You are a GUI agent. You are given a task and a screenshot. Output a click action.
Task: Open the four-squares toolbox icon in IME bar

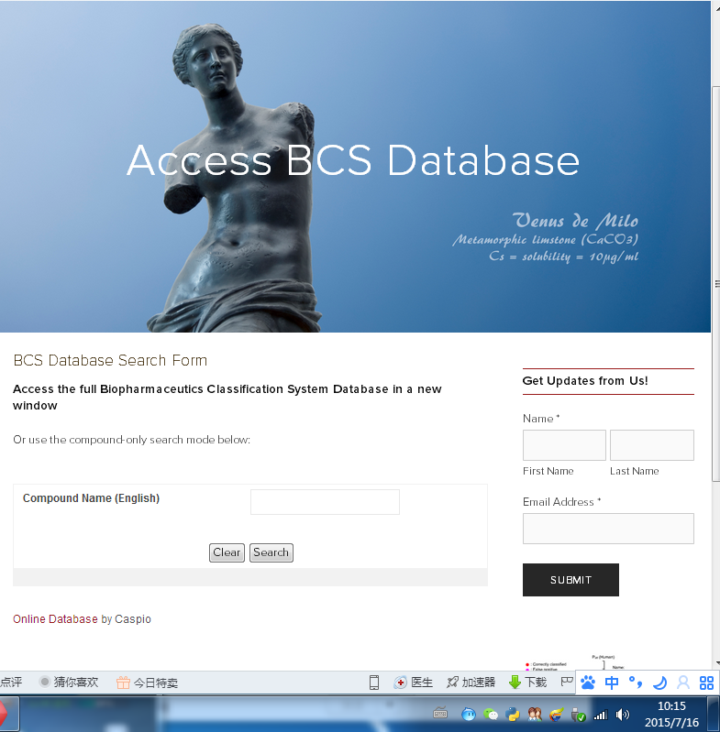pos(706,683)
